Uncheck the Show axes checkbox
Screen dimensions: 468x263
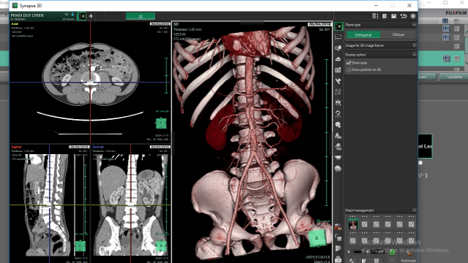tap(349, 63)
